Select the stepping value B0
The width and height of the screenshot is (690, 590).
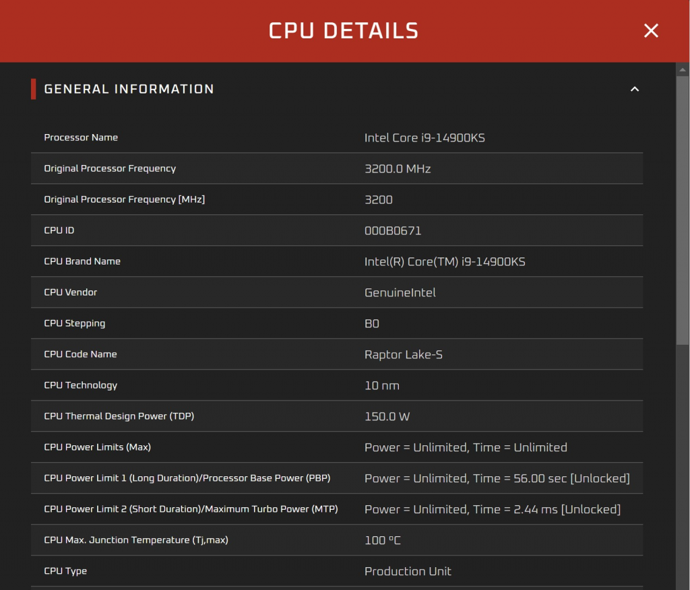point(372,324)
